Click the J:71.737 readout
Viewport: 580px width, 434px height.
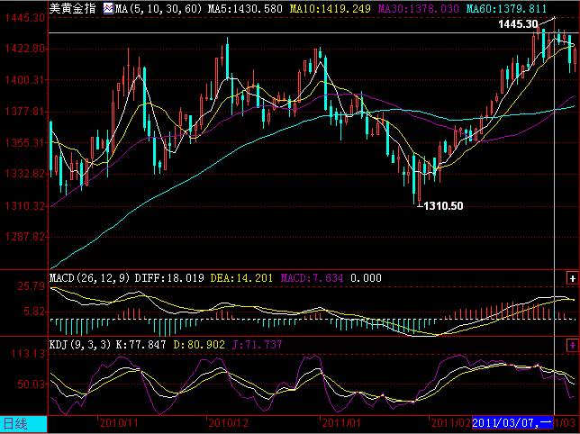coord(257,345)
